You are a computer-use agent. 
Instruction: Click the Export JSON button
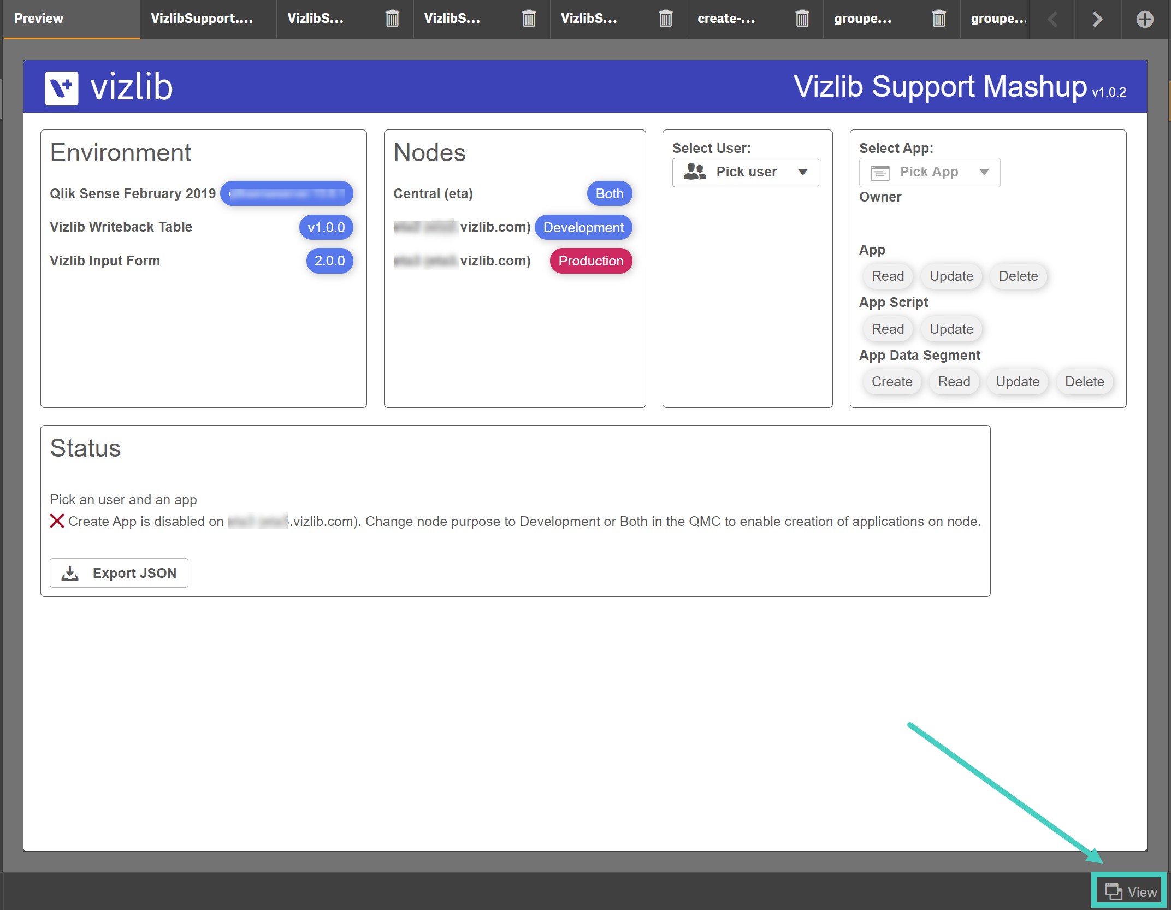point(119,573)
